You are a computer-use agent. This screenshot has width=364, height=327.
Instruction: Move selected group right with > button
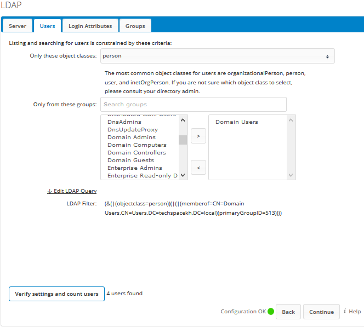tap(198, 136)
